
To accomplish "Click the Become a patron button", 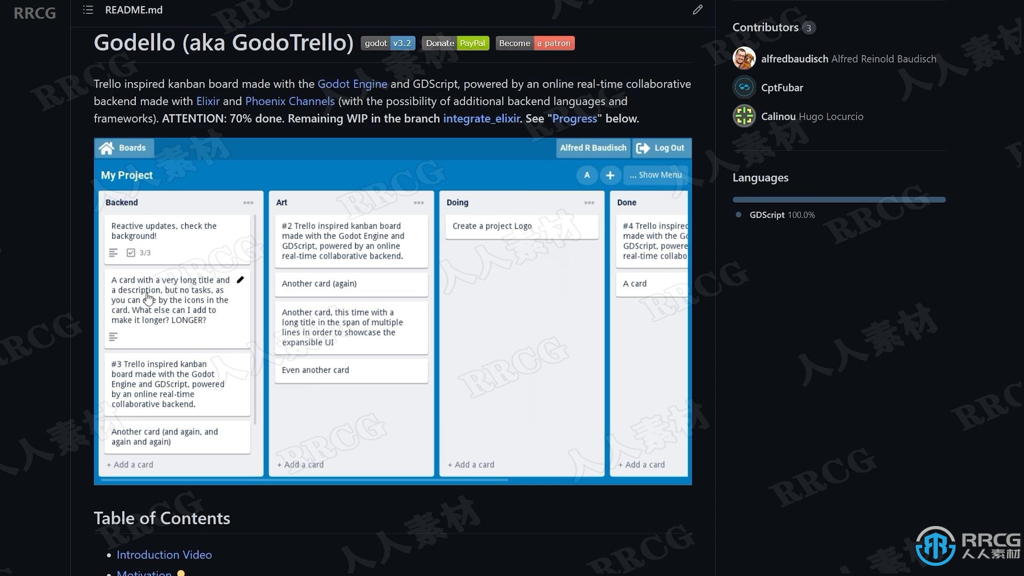I will (x=535, y=43).
